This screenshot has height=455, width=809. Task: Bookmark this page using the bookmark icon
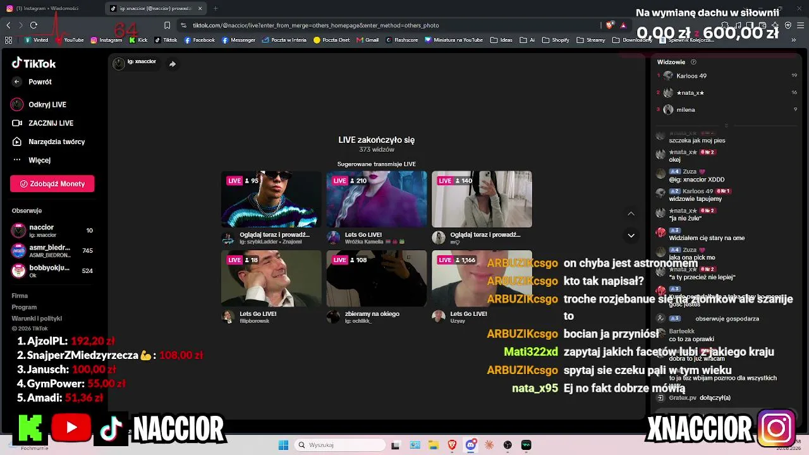pyautogui.click(x=167, y=25)
